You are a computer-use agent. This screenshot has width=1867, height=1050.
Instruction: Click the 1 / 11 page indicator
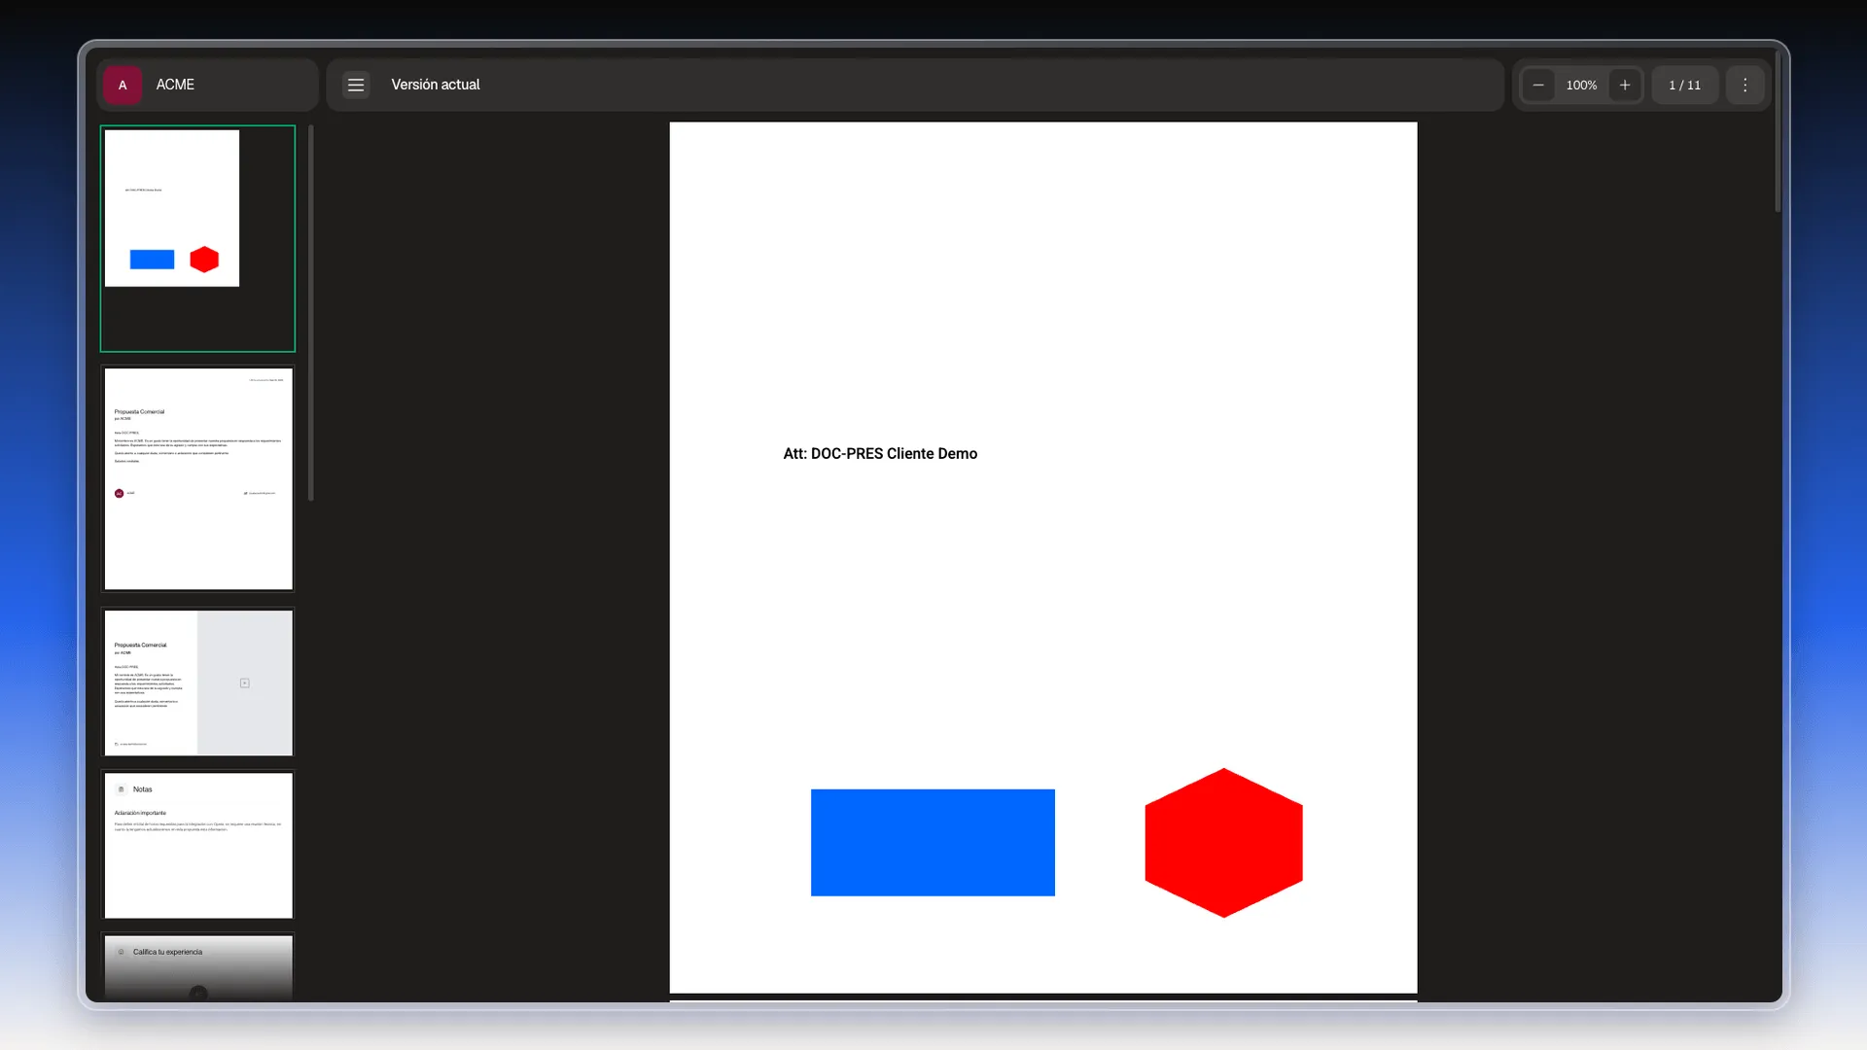tap(1685, 86)
